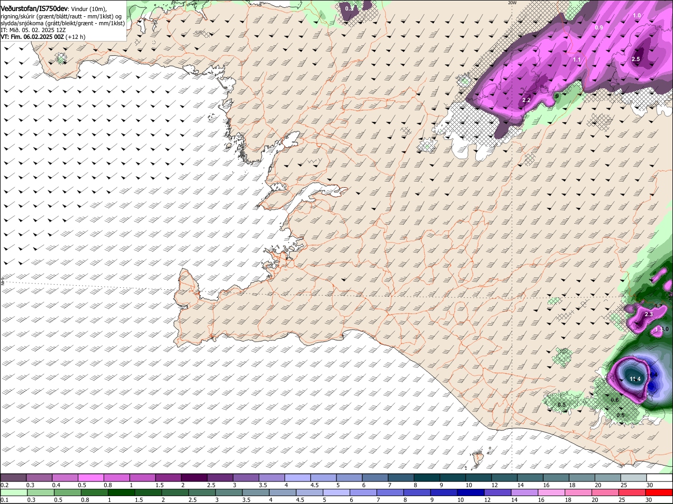Click the 0.3 value in the dark purple patch
673x504 pixels.
[x=349, y=8]
